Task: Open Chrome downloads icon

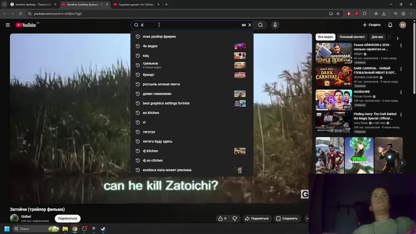Action: 384,14
